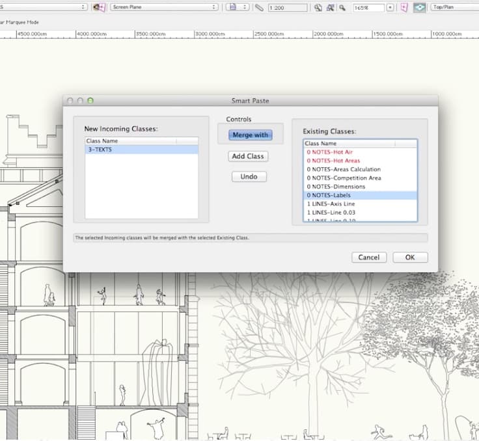Select the 3-TEXTS incoming class

point(141,150)
